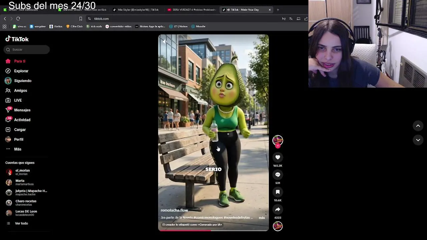Open the browser apps grid icon
This screenshot has width=427, height=240.
[4, 26]
